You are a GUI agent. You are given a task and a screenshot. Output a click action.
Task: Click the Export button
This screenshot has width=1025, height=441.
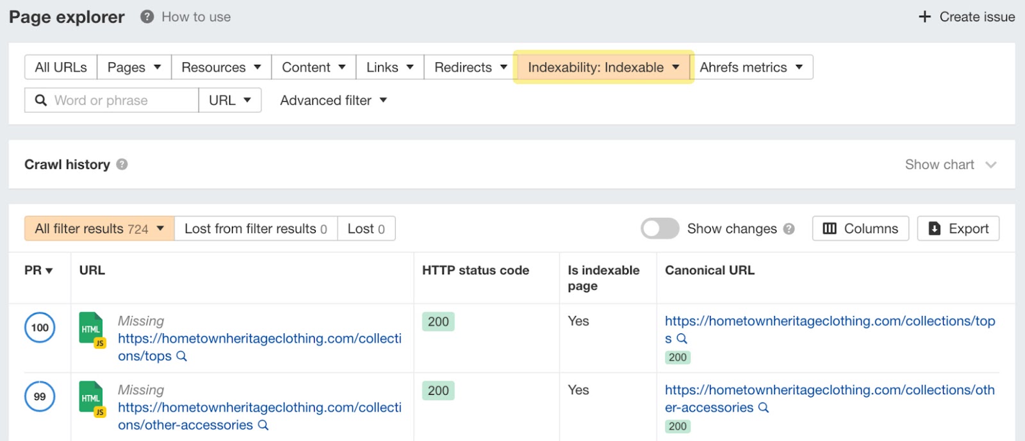click(958, 229)
